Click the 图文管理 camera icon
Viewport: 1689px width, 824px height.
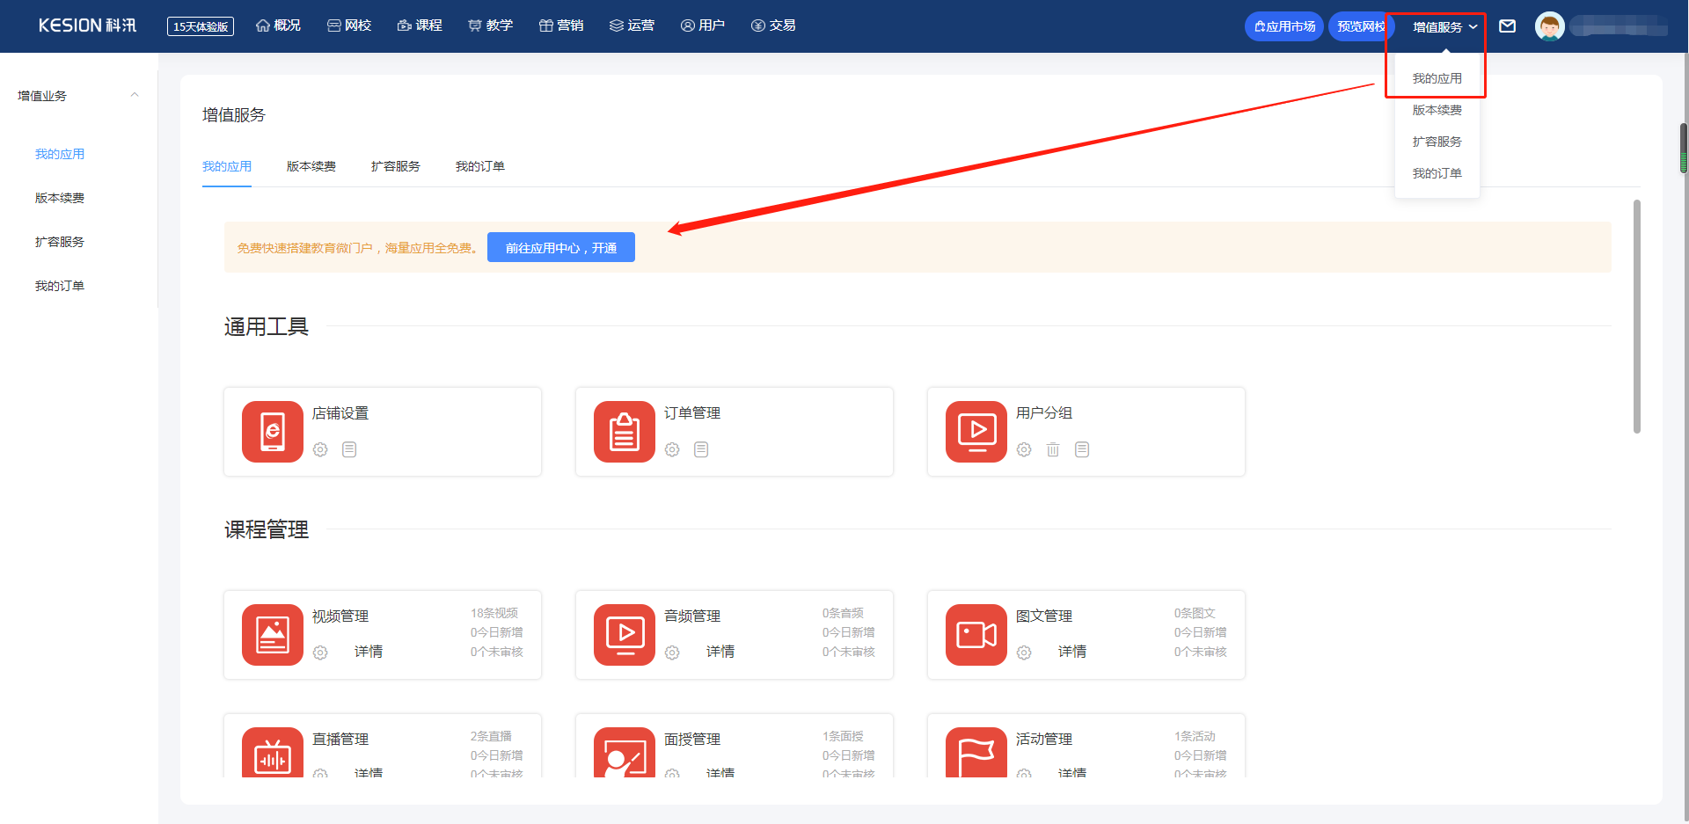point(976,635)
